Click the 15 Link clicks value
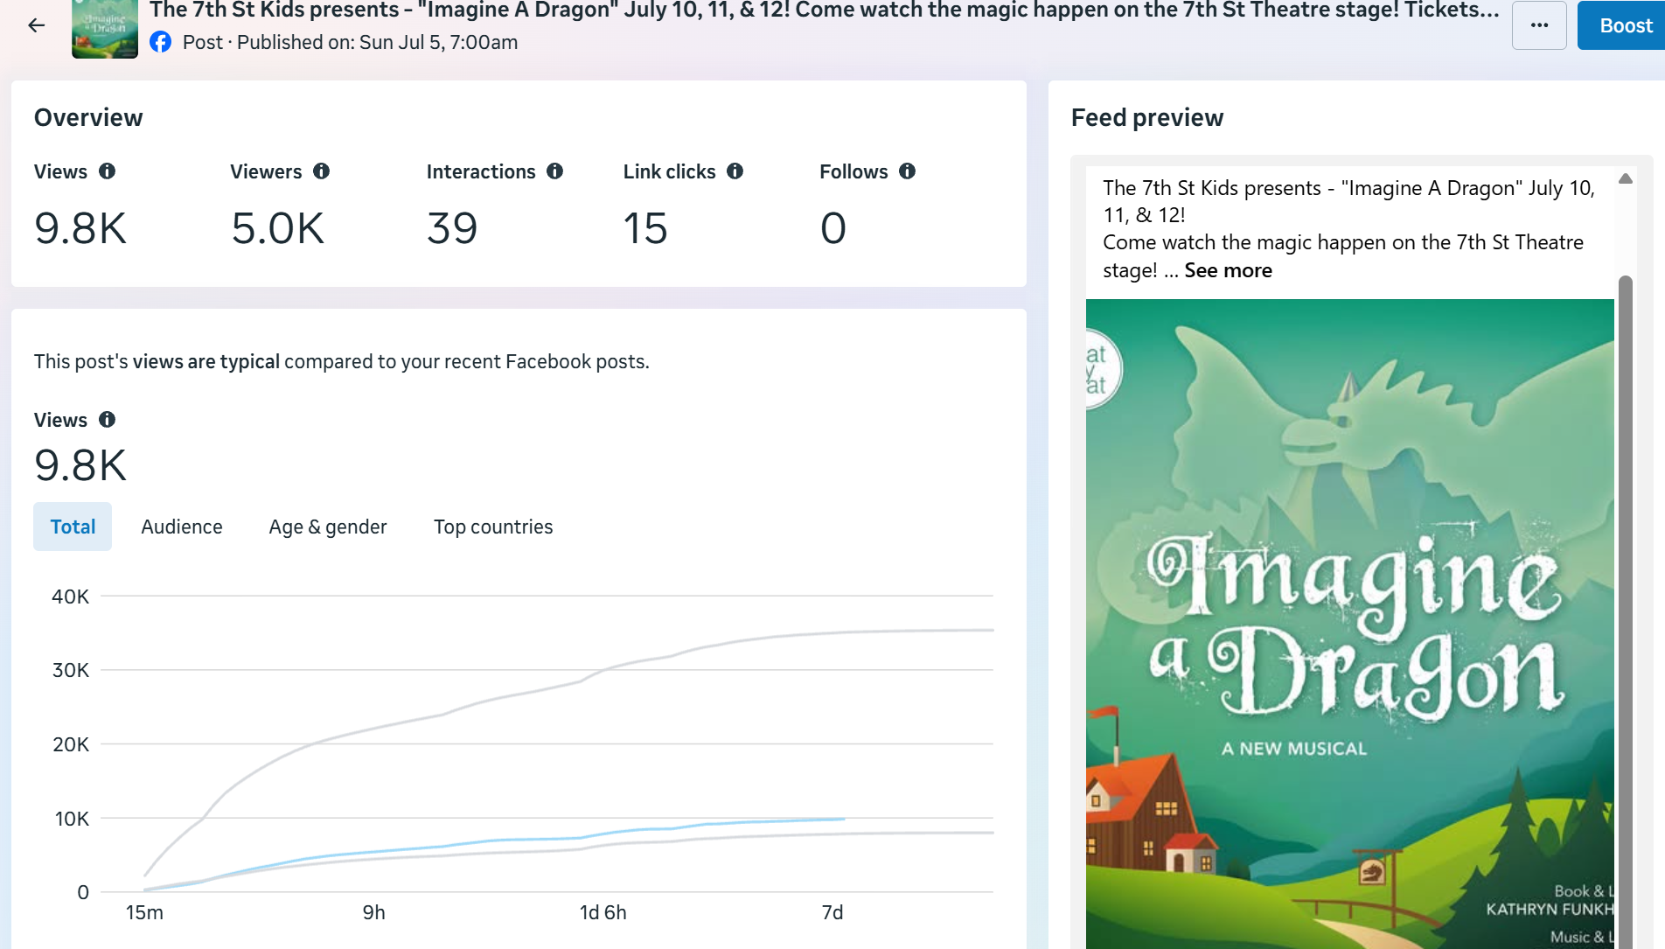The height and width of the screenshot is (949, 1665). [x=645, y=228]
